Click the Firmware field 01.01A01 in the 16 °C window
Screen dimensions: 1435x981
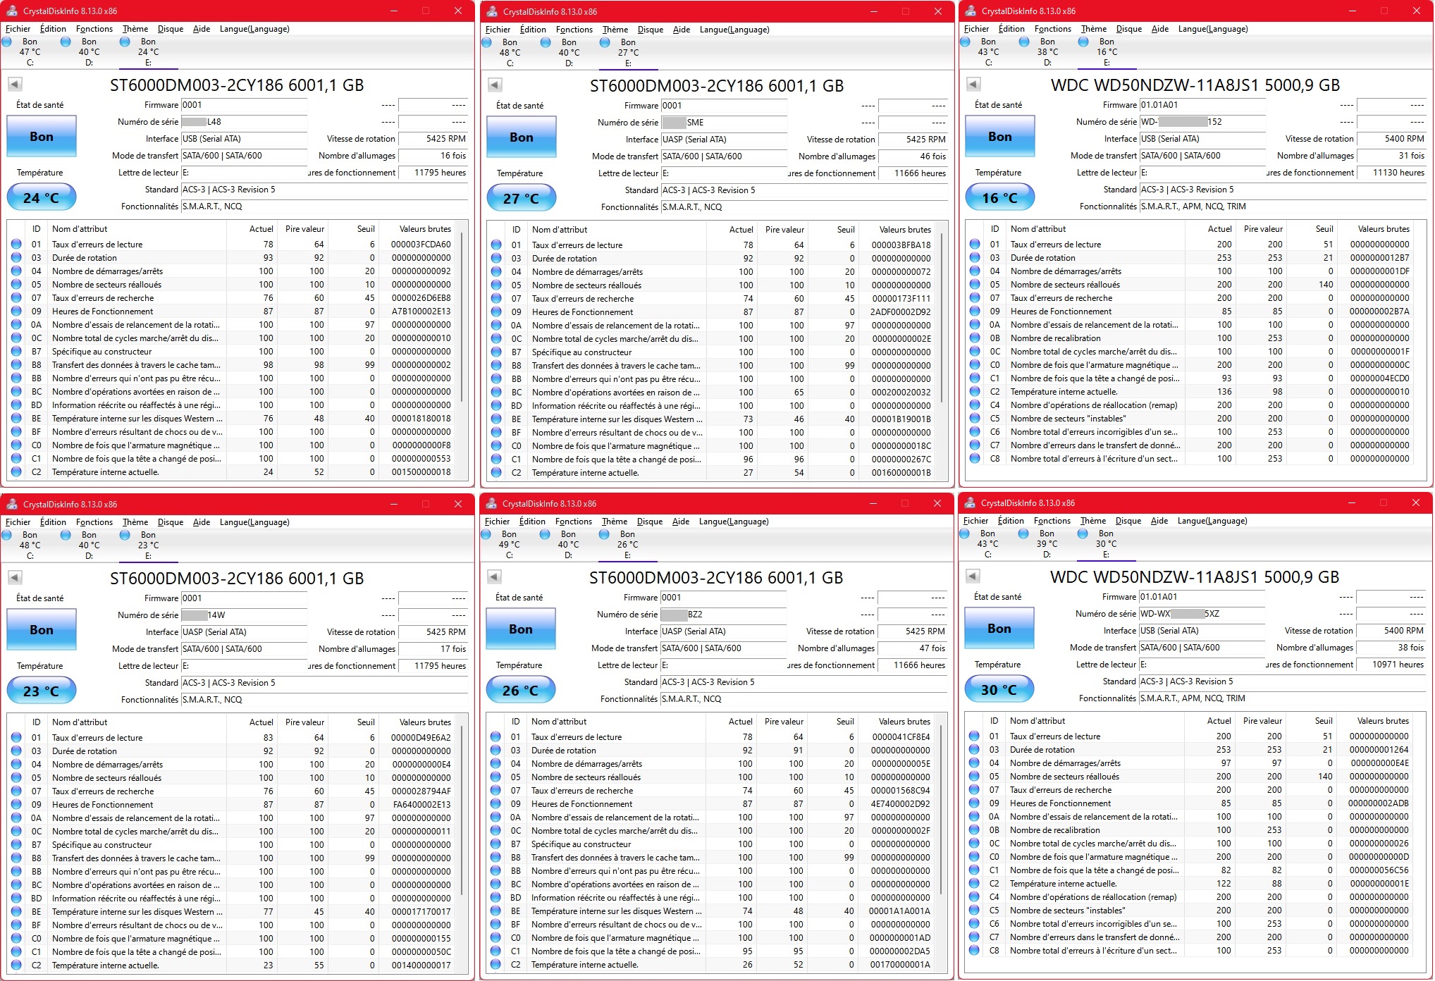pos(1202,105)
